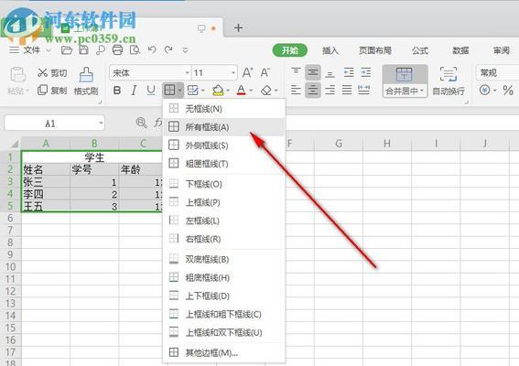Open the File (文件) menu button
Viewport: 519px width, 366px height.
click(30, 50)
